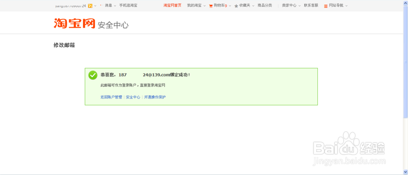Click the vertical scrollbar thumb
Screen dimensions: 408x175
tap(406, 62)
